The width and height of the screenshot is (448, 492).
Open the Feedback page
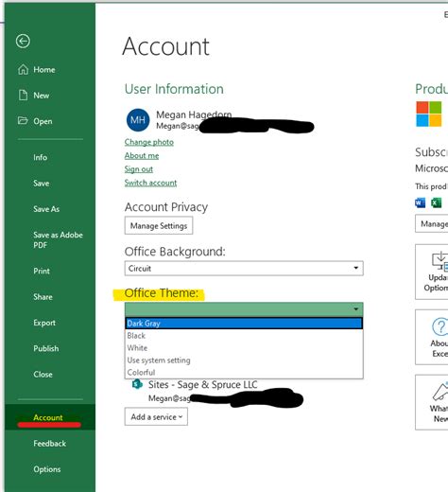(x=50, y=444)
